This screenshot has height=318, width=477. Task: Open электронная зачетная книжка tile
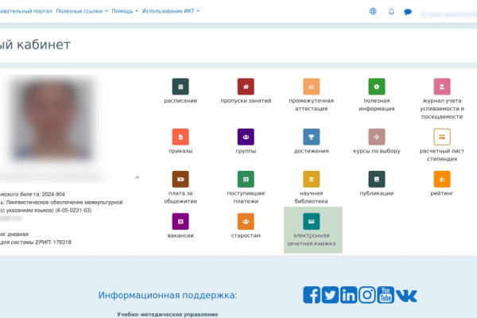[312, 222]
